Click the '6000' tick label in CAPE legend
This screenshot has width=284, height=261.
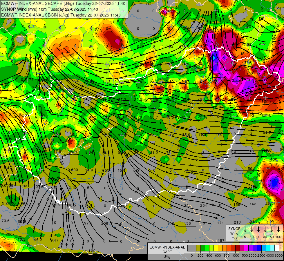(279, 255)
